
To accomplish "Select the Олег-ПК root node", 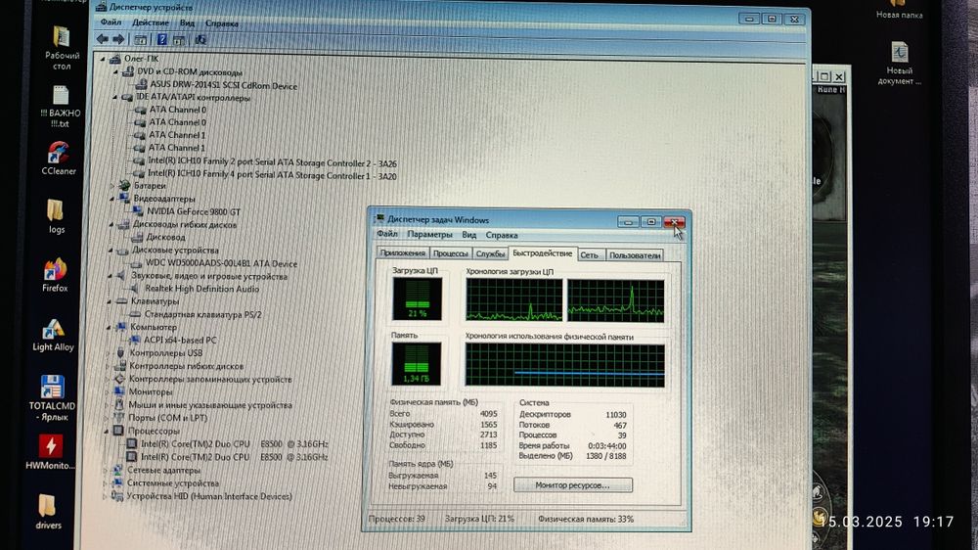I will 141,59.
